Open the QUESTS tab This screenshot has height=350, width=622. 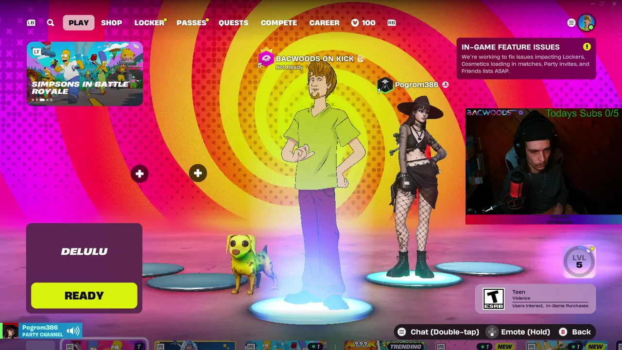pos(233,23)
